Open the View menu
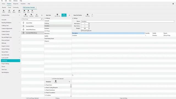The image size is (176, 99). click(10, 1)
